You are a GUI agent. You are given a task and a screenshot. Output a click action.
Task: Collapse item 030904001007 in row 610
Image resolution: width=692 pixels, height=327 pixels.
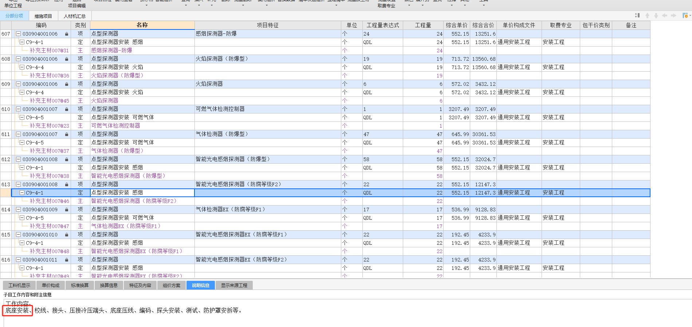click(x=18, y=109)
